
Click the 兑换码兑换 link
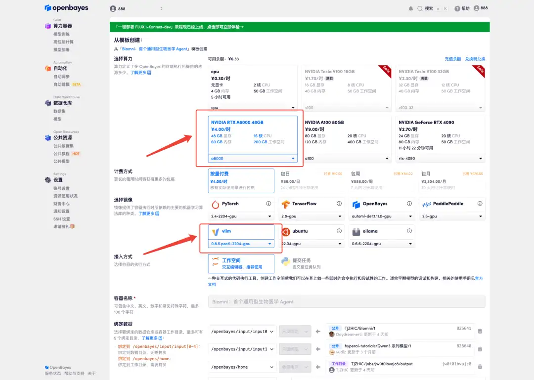coord(475,59)
